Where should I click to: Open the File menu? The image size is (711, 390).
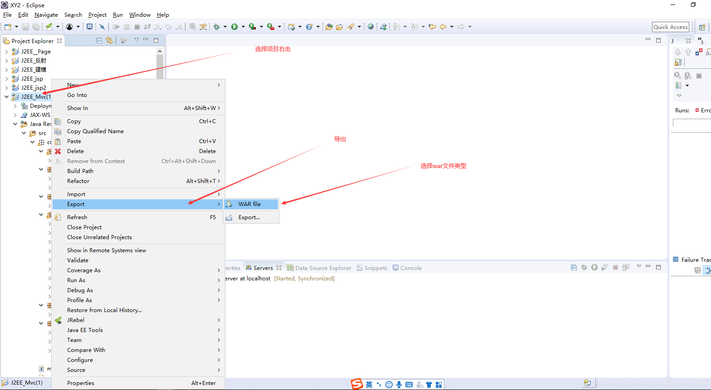click(x=7, y=15)
